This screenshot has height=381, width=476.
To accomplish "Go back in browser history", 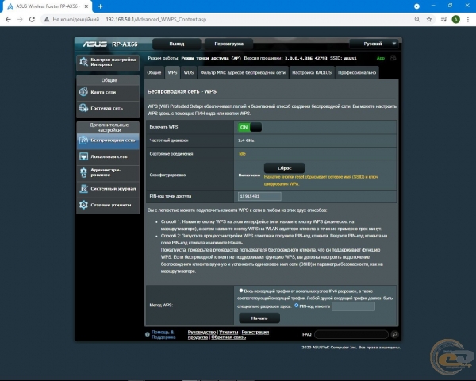I will point(8,19).
